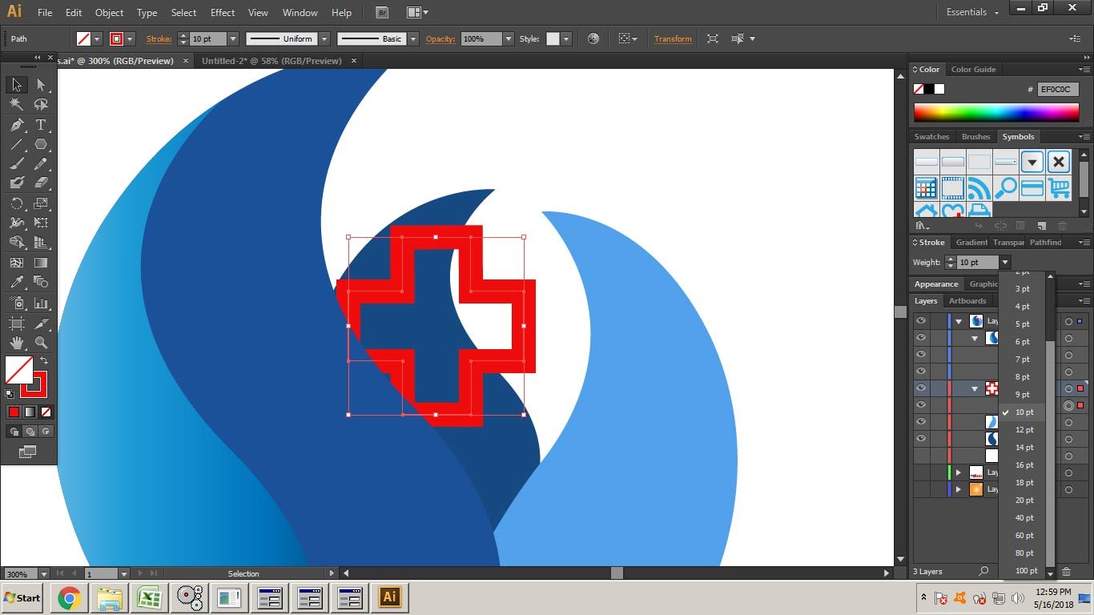The height and width of the screenshot is (615, 1094).
Task: Choose 5 pt from the stroke weight list
Action: pos(1023,324)
